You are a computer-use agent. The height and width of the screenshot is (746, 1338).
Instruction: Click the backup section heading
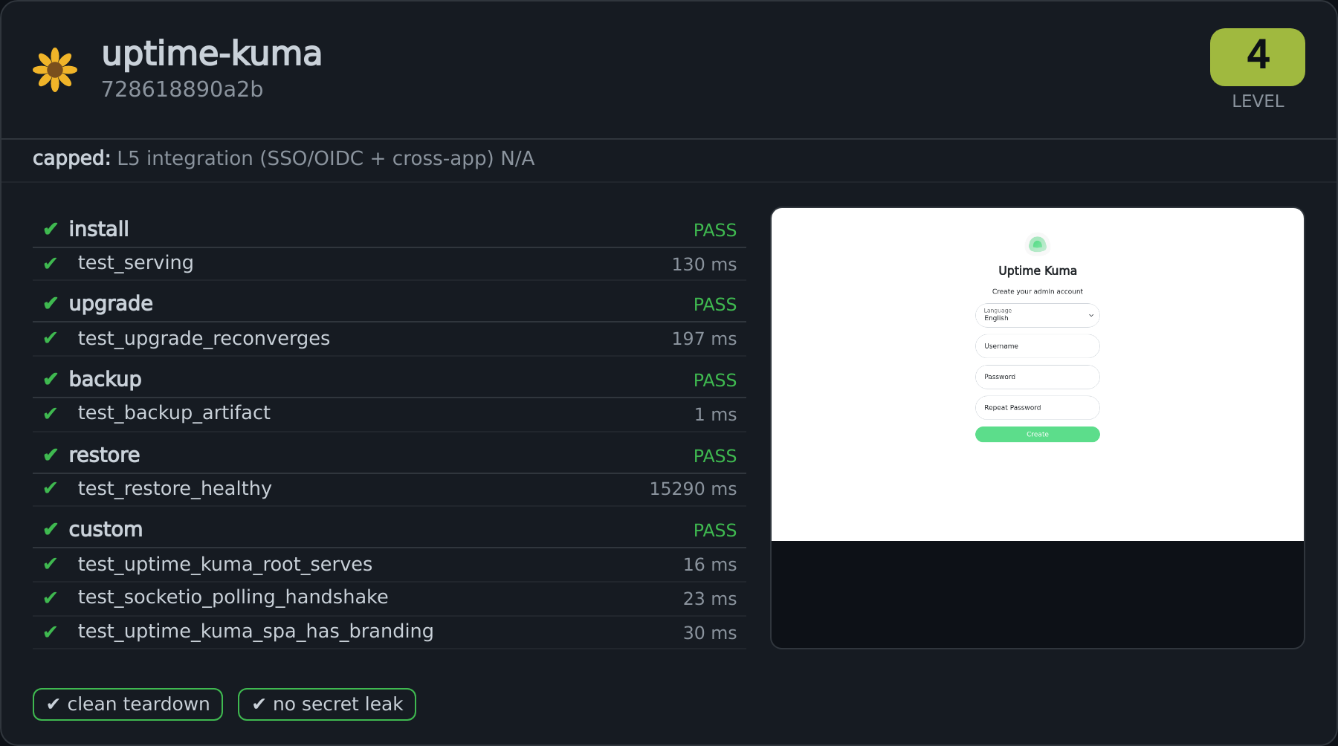[x=105, y=379]
